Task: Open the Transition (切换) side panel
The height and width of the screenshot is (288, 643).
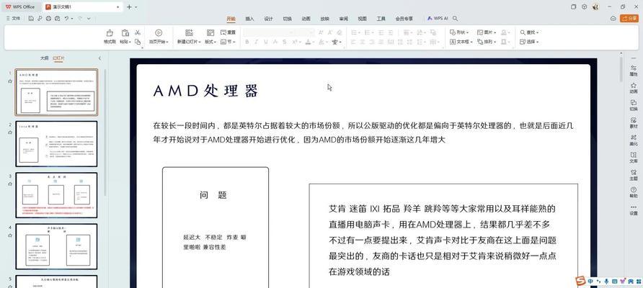Action: (x=634, y=105)
